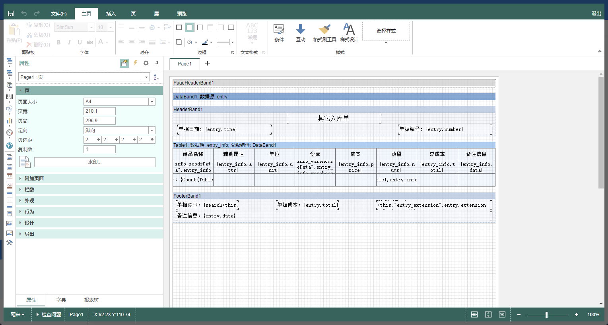
Task: Show properties tab icon in 属性 panel
Action: tap(124, 63)
